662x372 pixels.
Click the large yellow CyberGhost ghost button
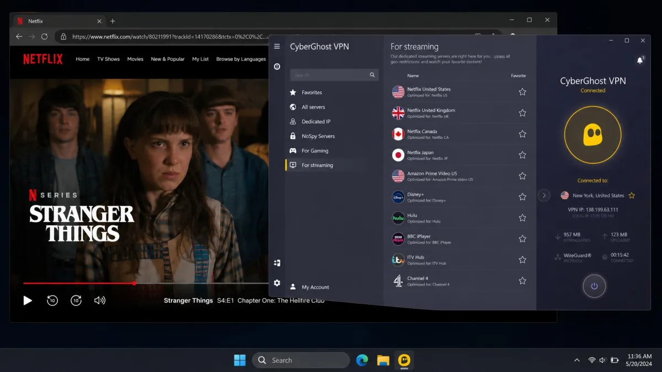[x=593, y=134]
